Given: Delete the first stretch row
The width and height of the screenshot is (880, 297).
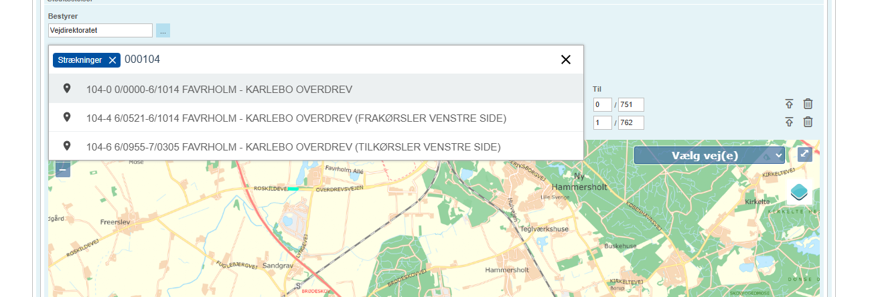Looking at the screenshot, I should click(x=808, y=104).
